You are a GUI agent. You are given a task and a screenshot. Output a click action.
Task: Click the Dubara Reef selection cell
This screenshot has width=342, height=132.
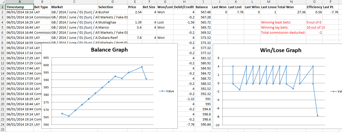pyautogui.click(x=113, y=38)
